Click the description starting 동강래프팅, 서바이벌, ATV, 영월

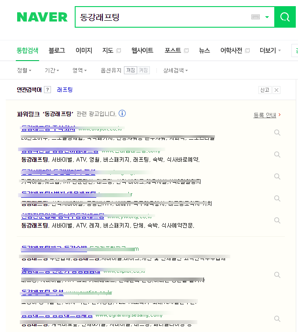[x=110, y=160]
